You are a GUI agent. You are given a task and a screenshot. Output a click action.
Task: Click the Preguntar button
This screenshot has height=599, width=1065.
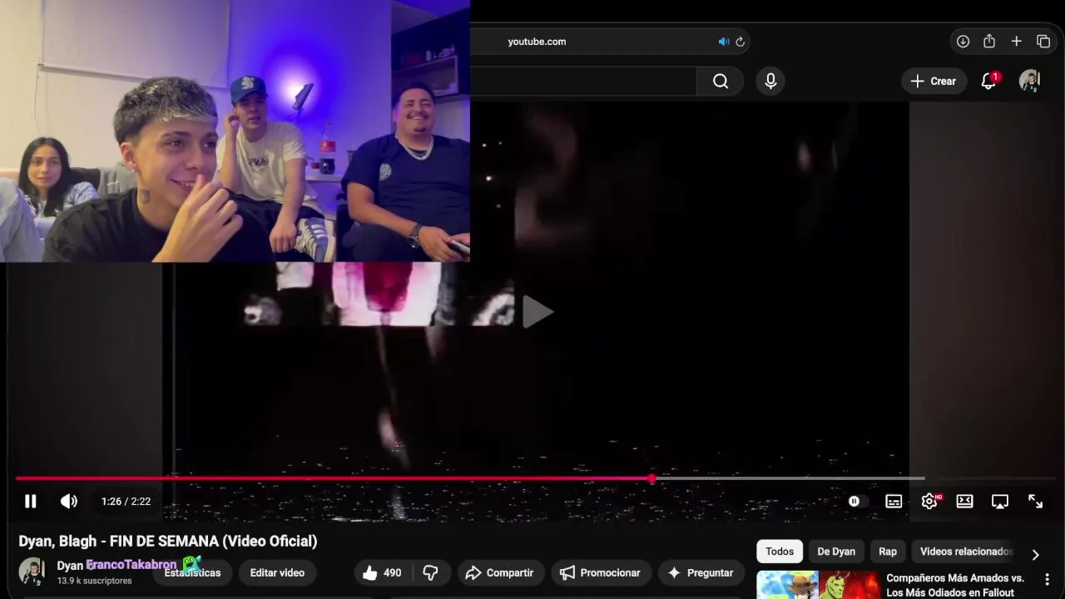coord(701,572)
